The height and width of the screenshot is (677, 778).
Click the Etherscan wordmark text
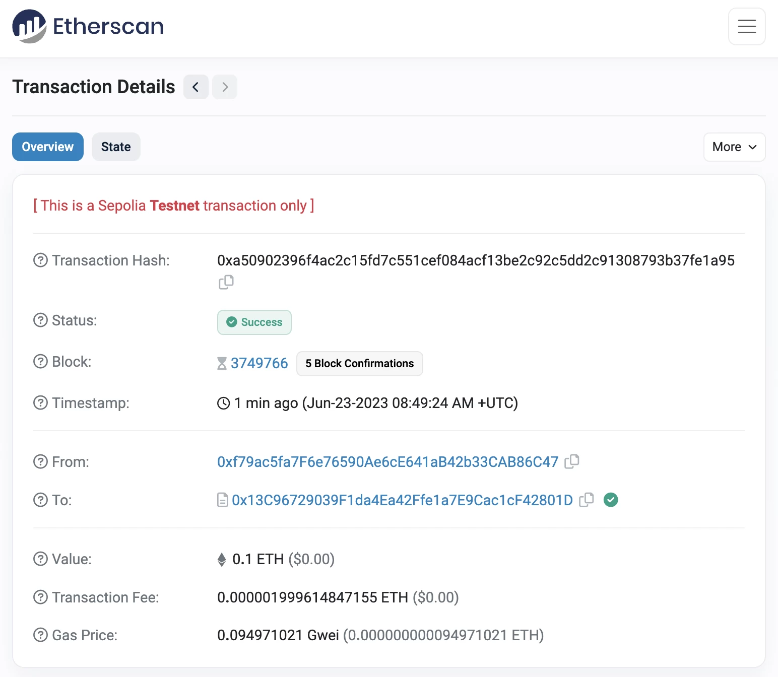tap(108, 26)
